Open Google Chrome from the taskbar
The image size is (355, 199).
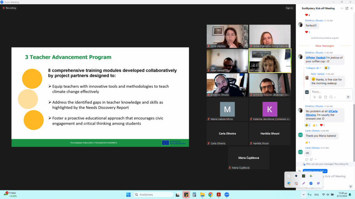pos(210,195)
